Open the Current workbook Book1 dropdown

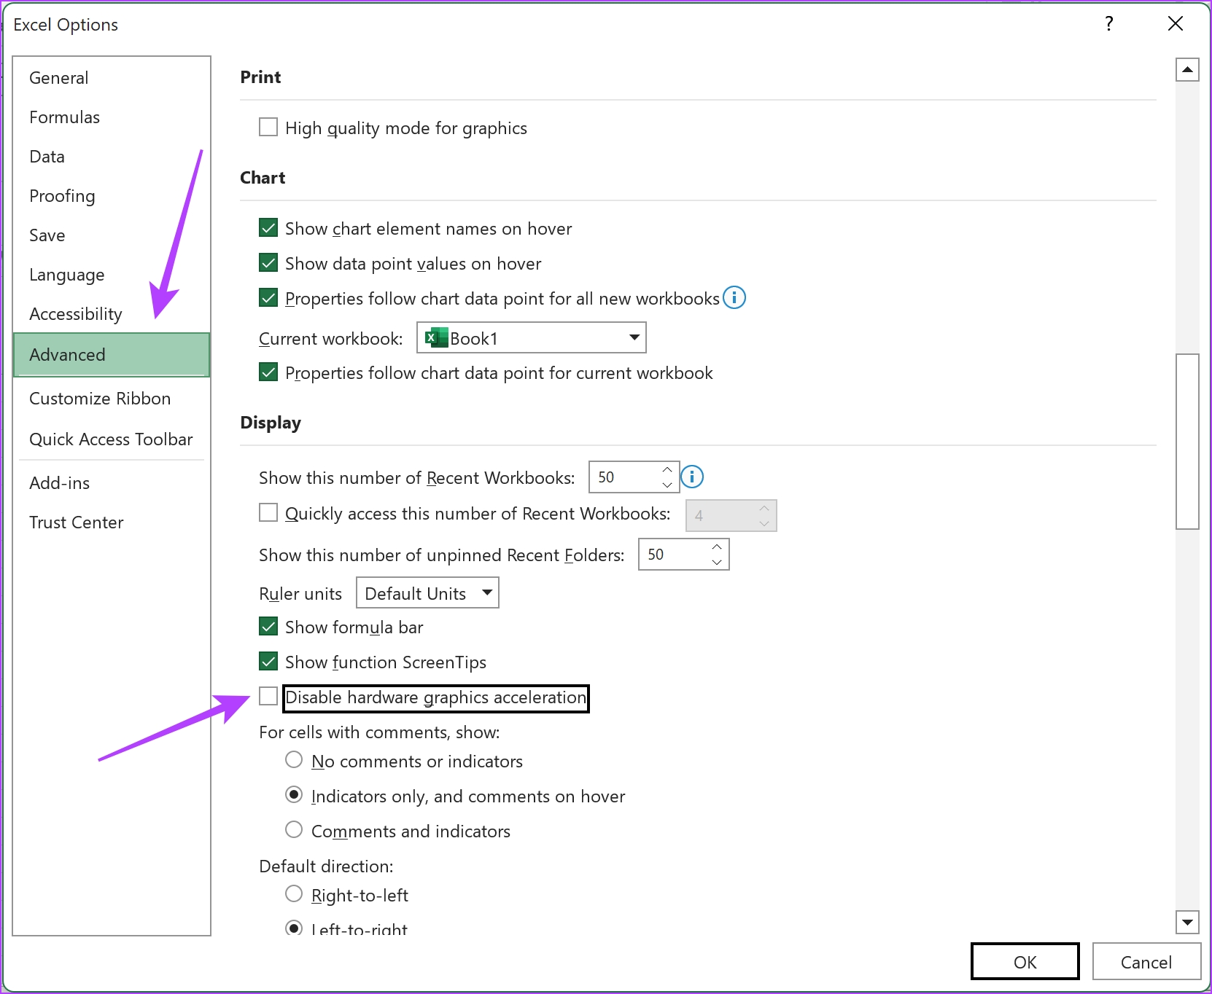pos(532,338)
